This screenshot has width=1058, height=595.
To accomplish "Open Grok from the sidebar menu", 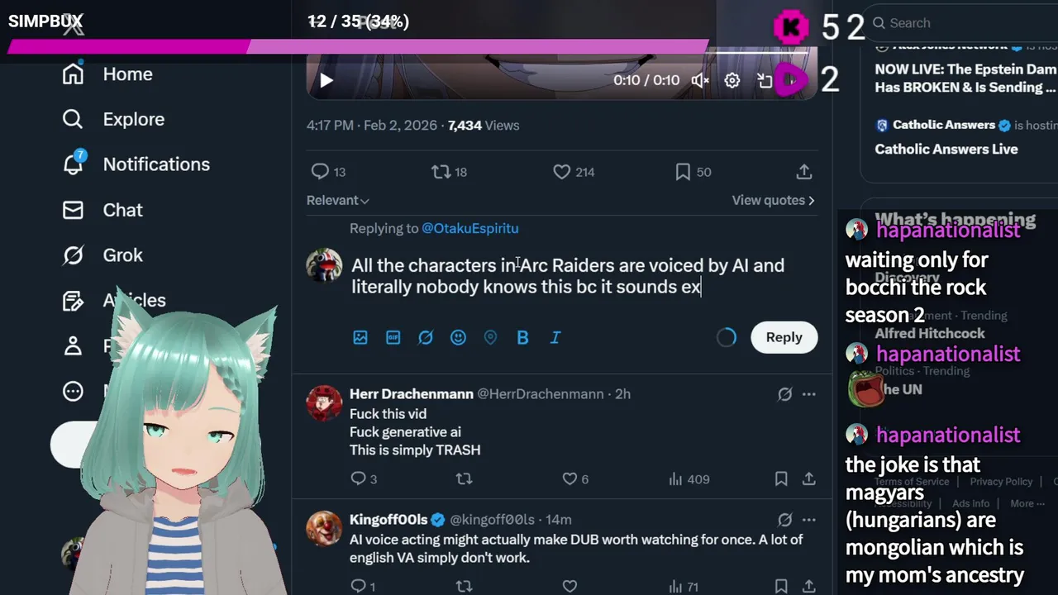I will (x=103, y=255).
